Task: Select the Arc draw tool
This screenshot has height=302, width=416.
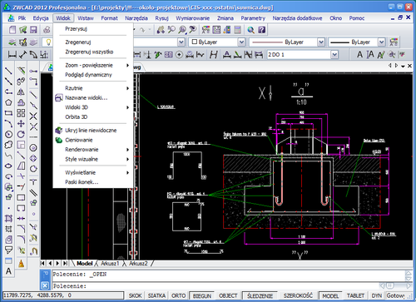Action: [x=8, y=124]
